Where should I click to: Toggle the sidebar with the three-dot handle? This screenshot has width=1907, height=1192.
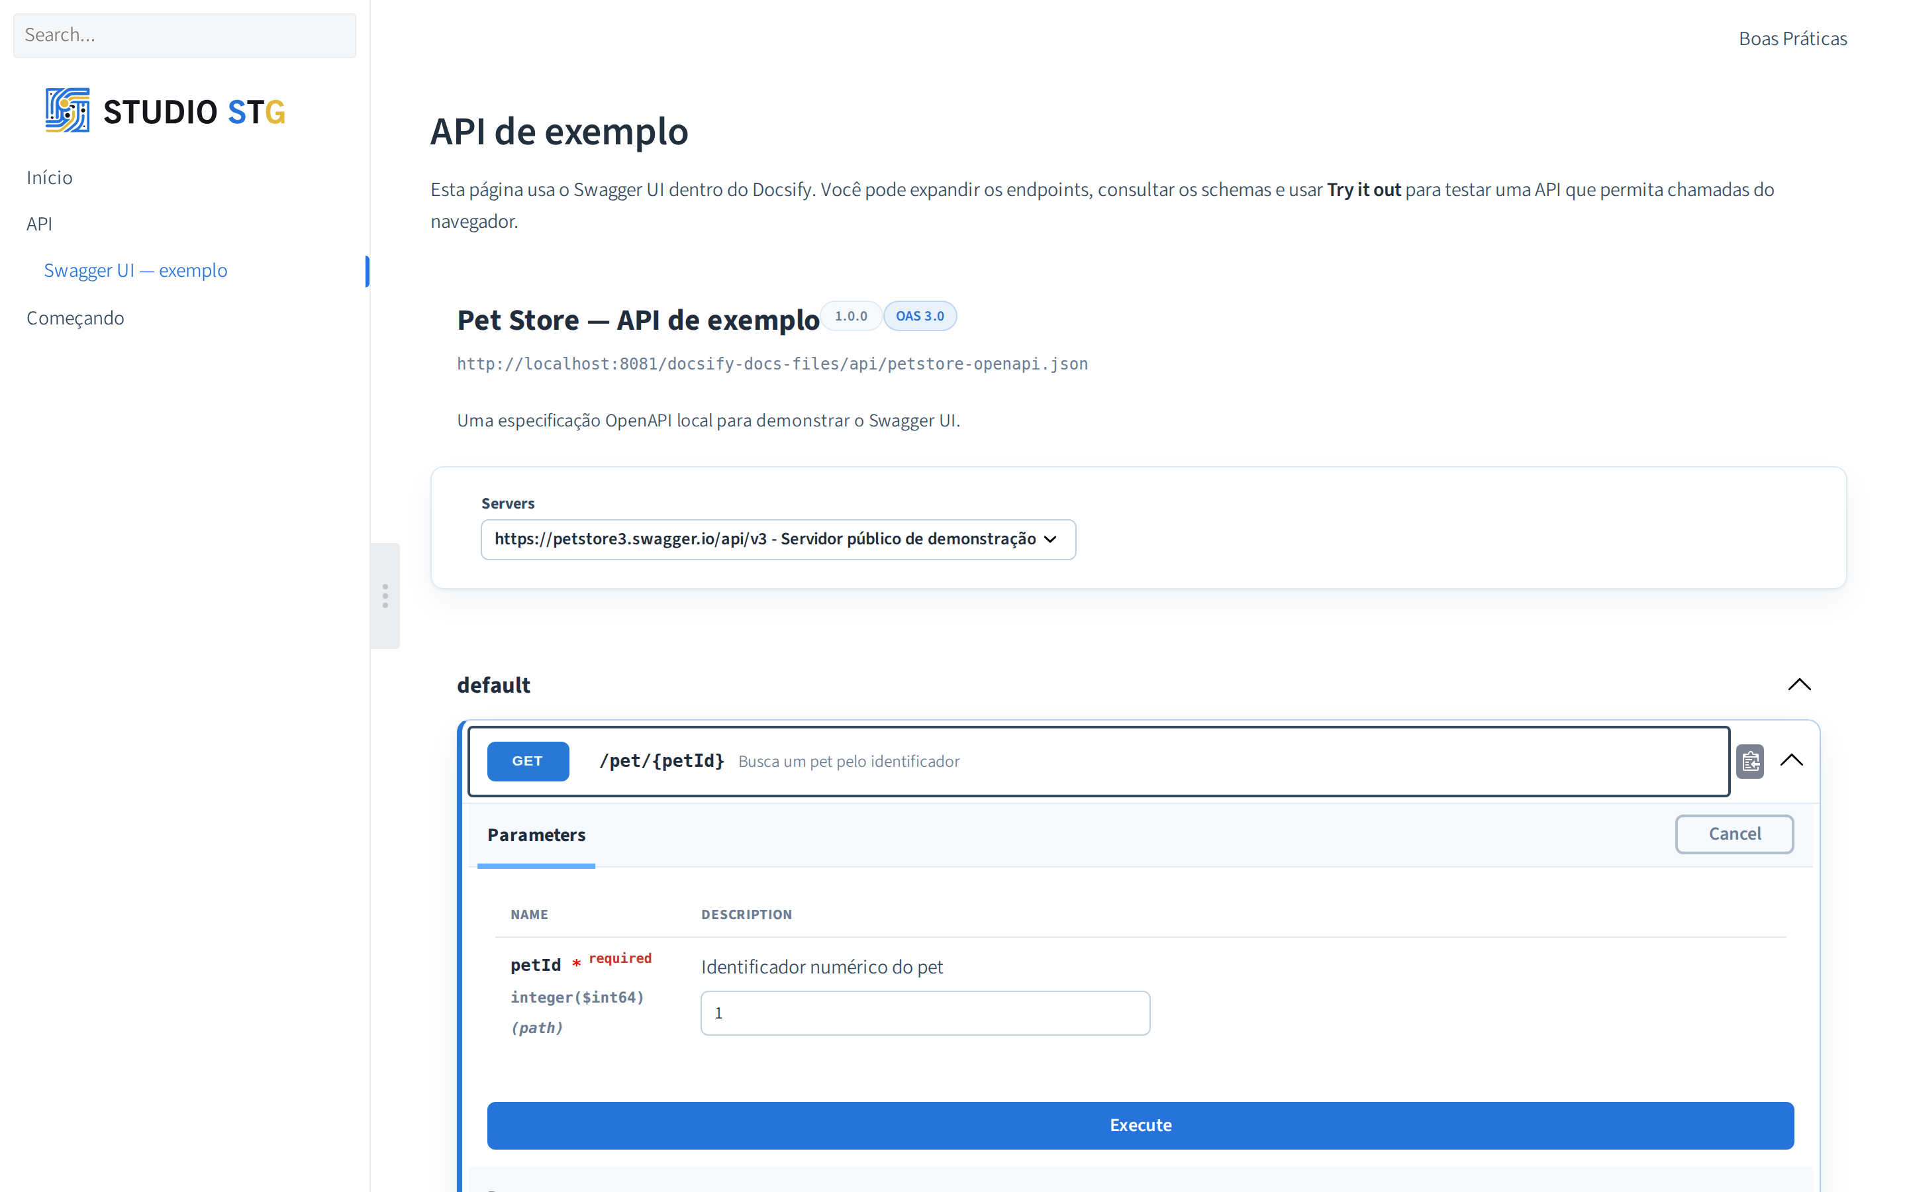tap(385, 595)
